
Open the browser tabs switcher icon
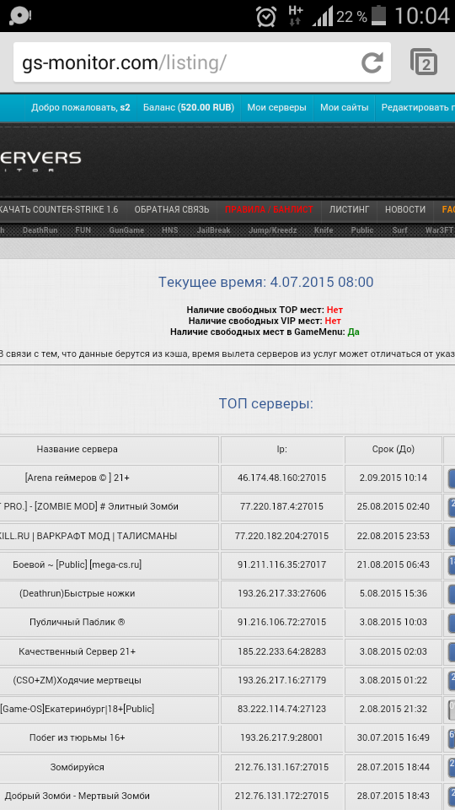coord(424,62)
